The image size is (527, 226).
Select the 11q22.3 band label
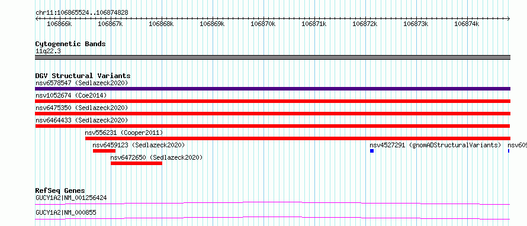click(48, 51)
